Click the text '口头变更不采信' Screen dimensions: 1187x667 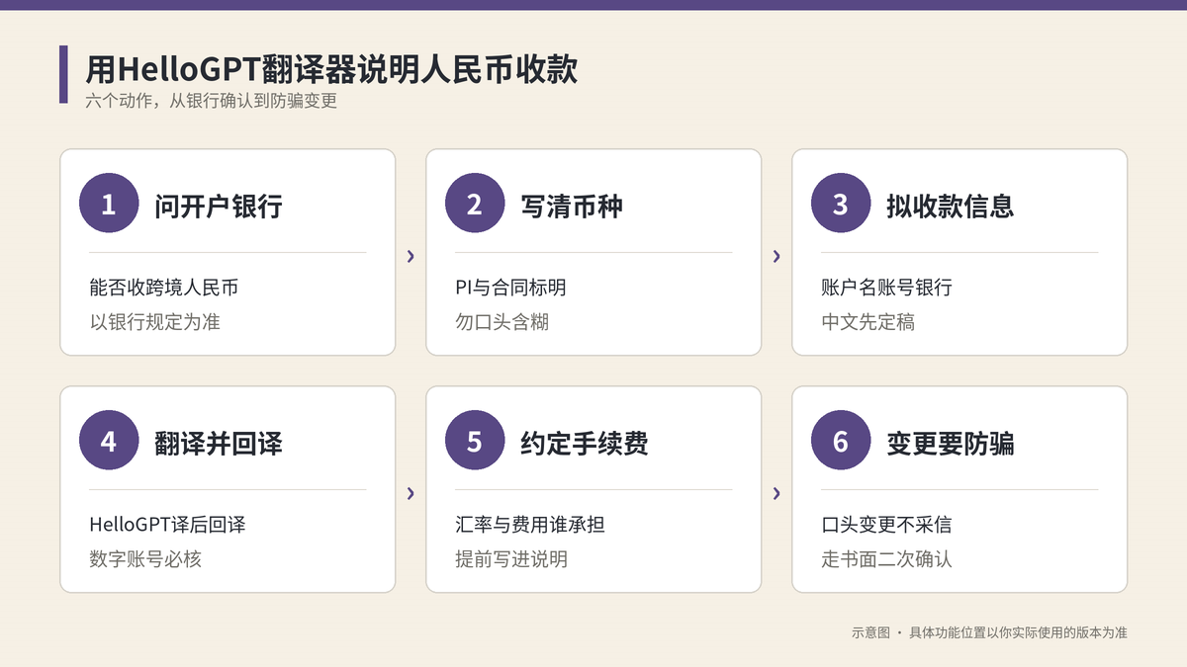(x=886, y=525)
